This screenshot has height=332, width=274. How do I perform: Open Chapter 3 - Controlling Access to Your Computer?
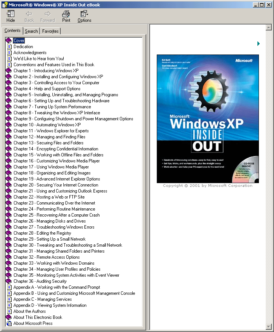pos(56,83)
